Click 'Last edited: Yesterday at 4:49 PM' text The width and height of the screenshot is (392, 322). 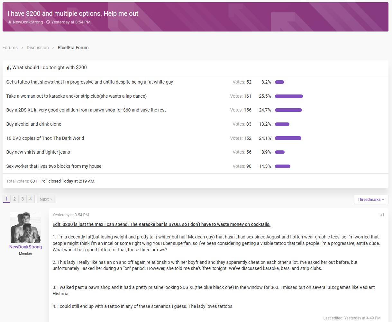(352, 318)
